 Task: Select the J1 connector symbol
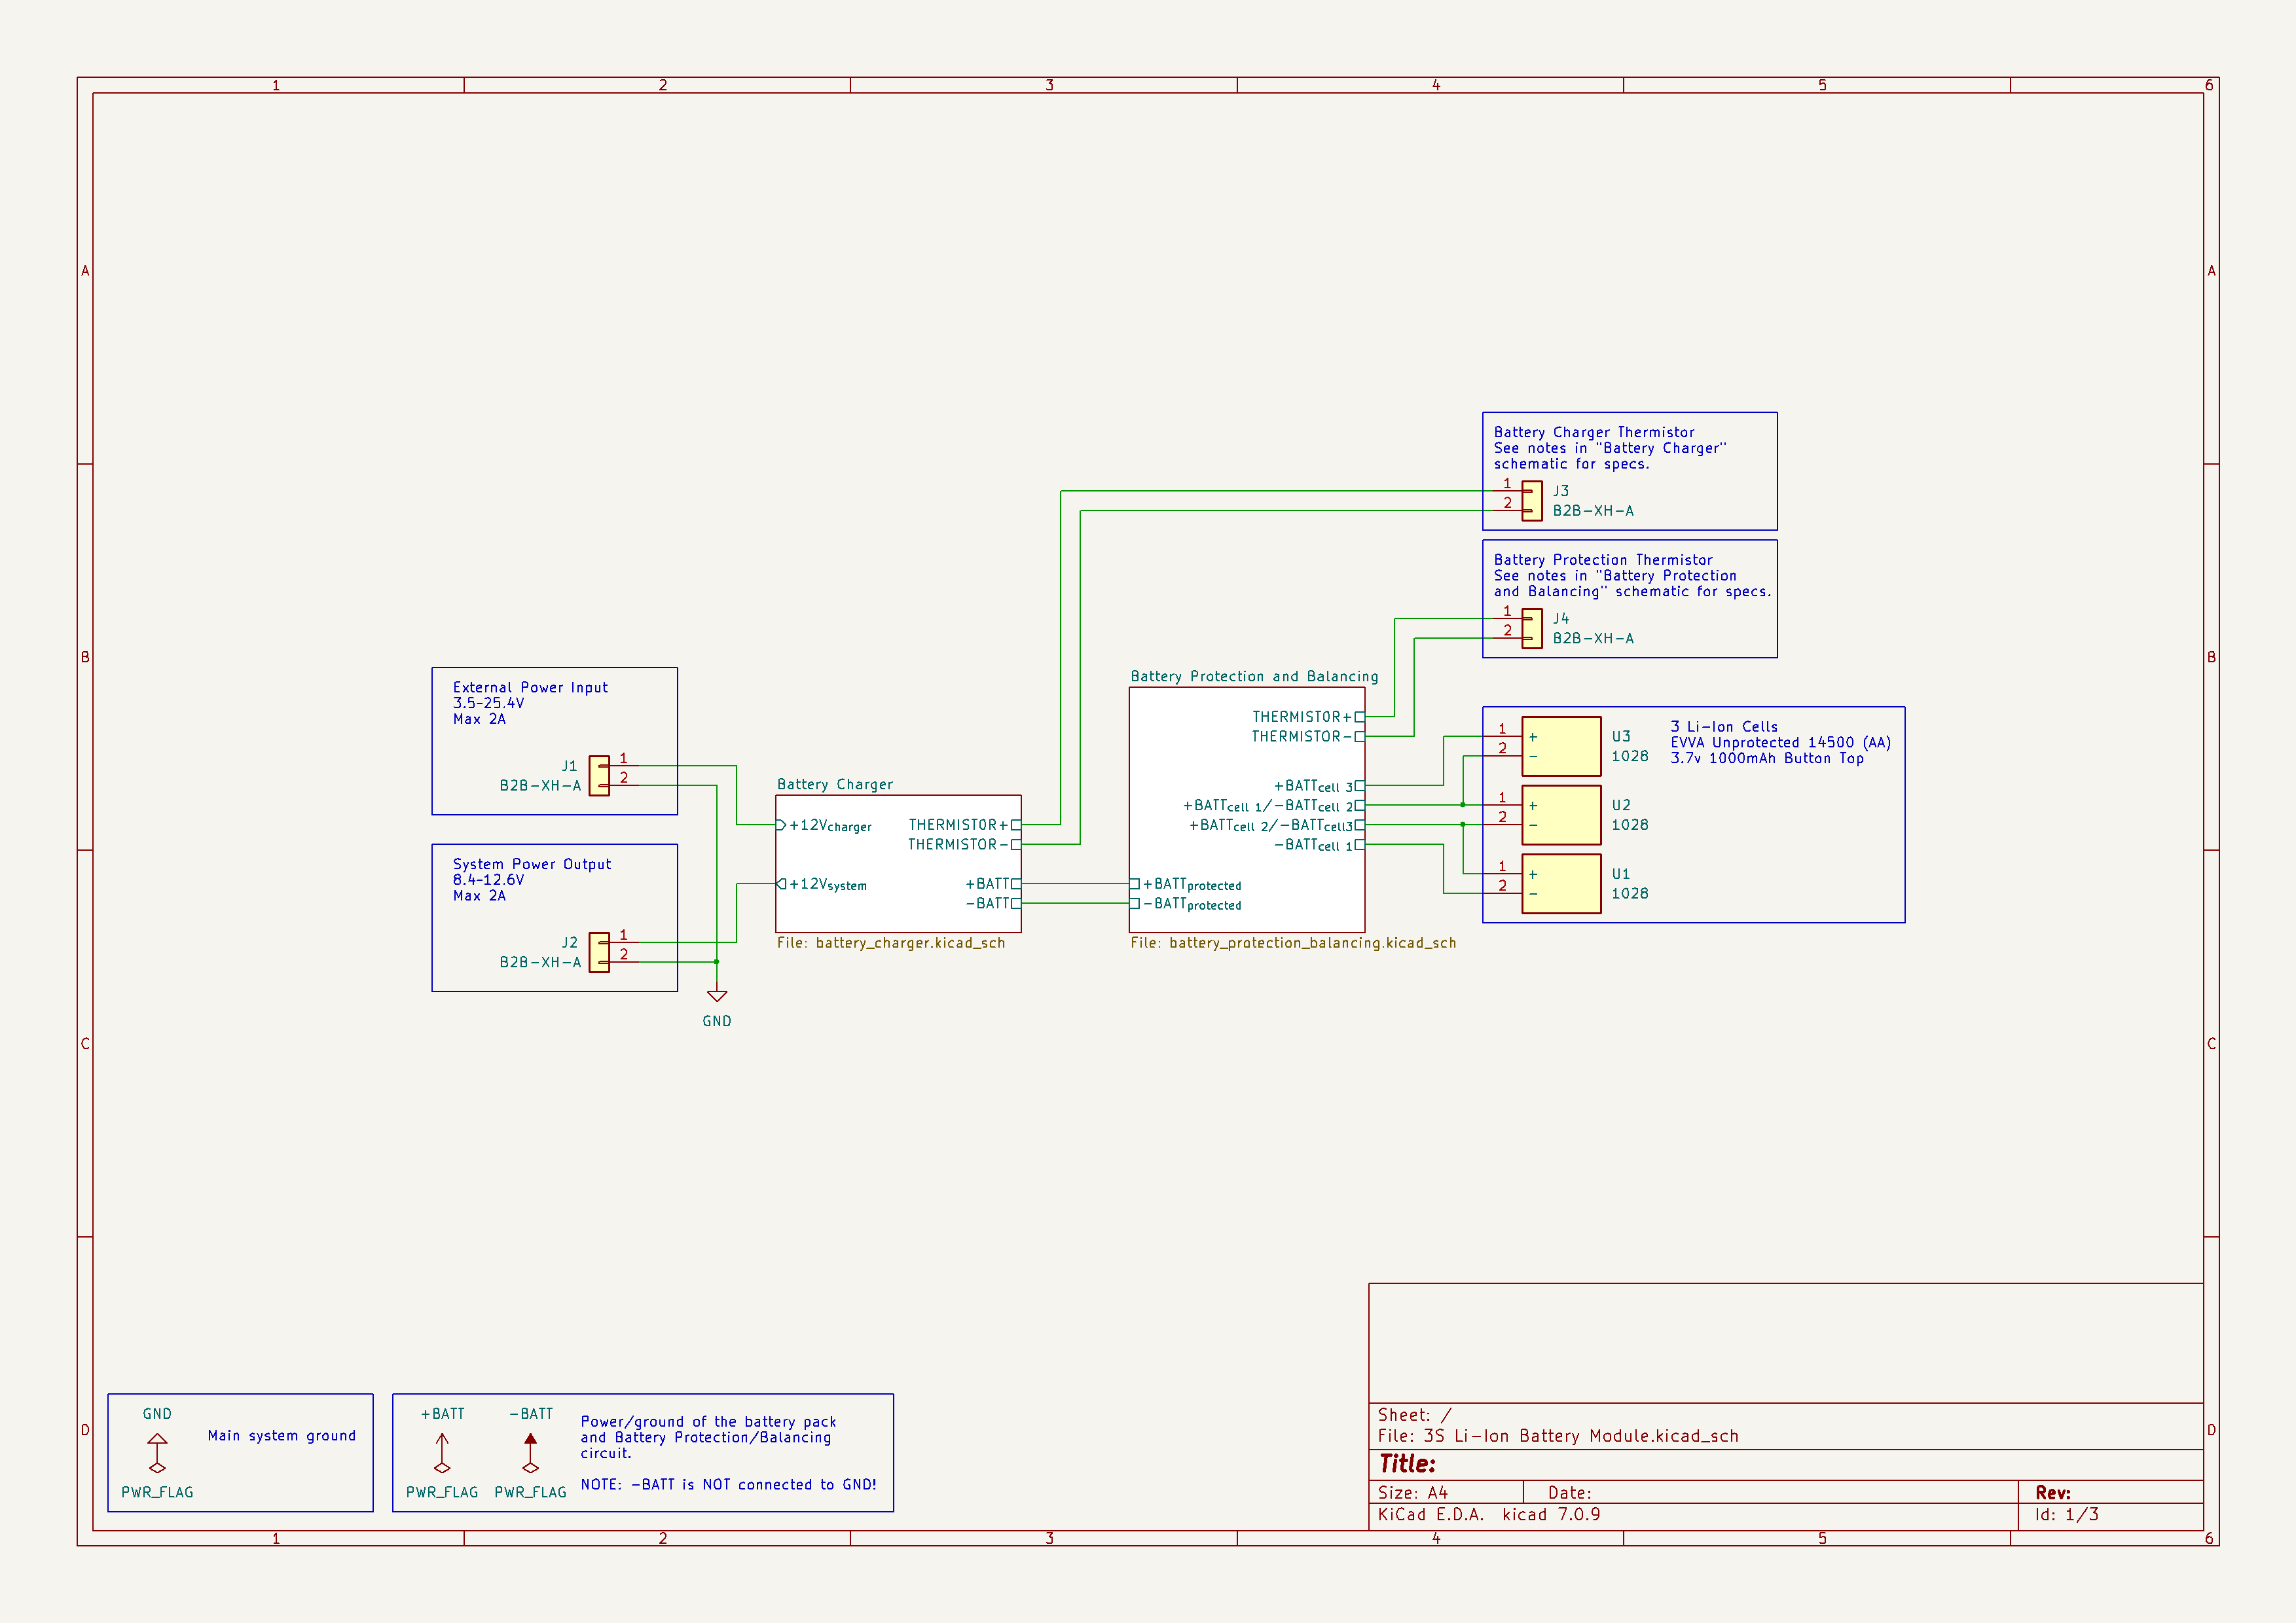pyautogui.click(x=599, y=776)
